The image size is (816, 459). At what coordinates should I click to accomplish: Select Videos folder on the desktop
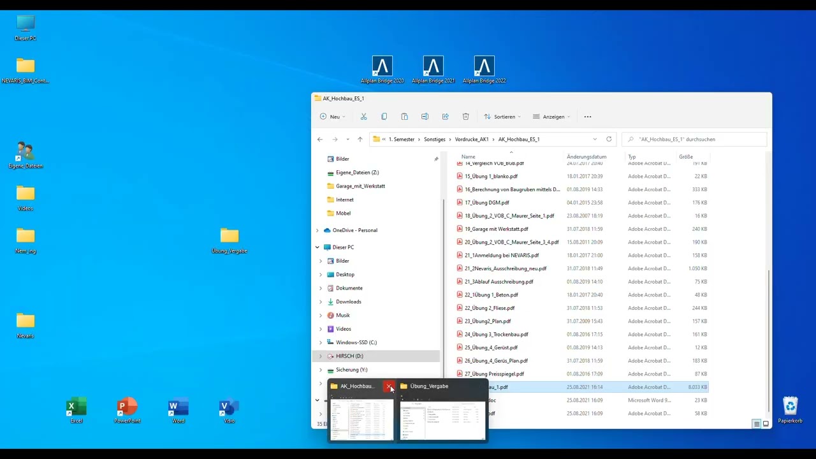tap(25, 198)
